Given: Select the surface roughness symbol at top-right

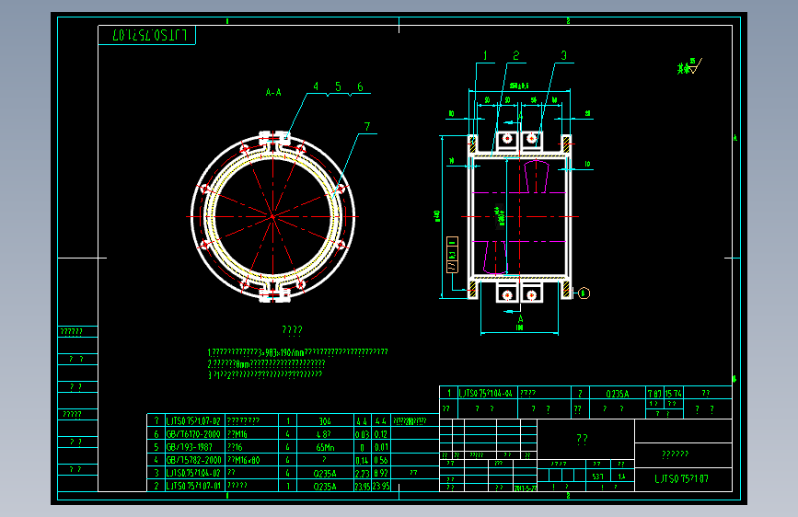Looking at the screenshot, I should pyautogui.click(x=689, y=66).
